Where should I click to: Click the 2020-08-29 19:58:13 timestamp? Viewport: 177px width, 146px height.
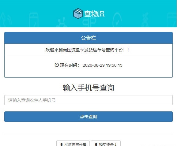click(x=103, y=65)
